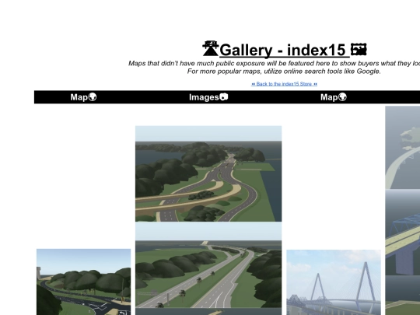Open the curved bridge over water image
This screenshot has width=420, height=315.
click(x=403, y=148)
